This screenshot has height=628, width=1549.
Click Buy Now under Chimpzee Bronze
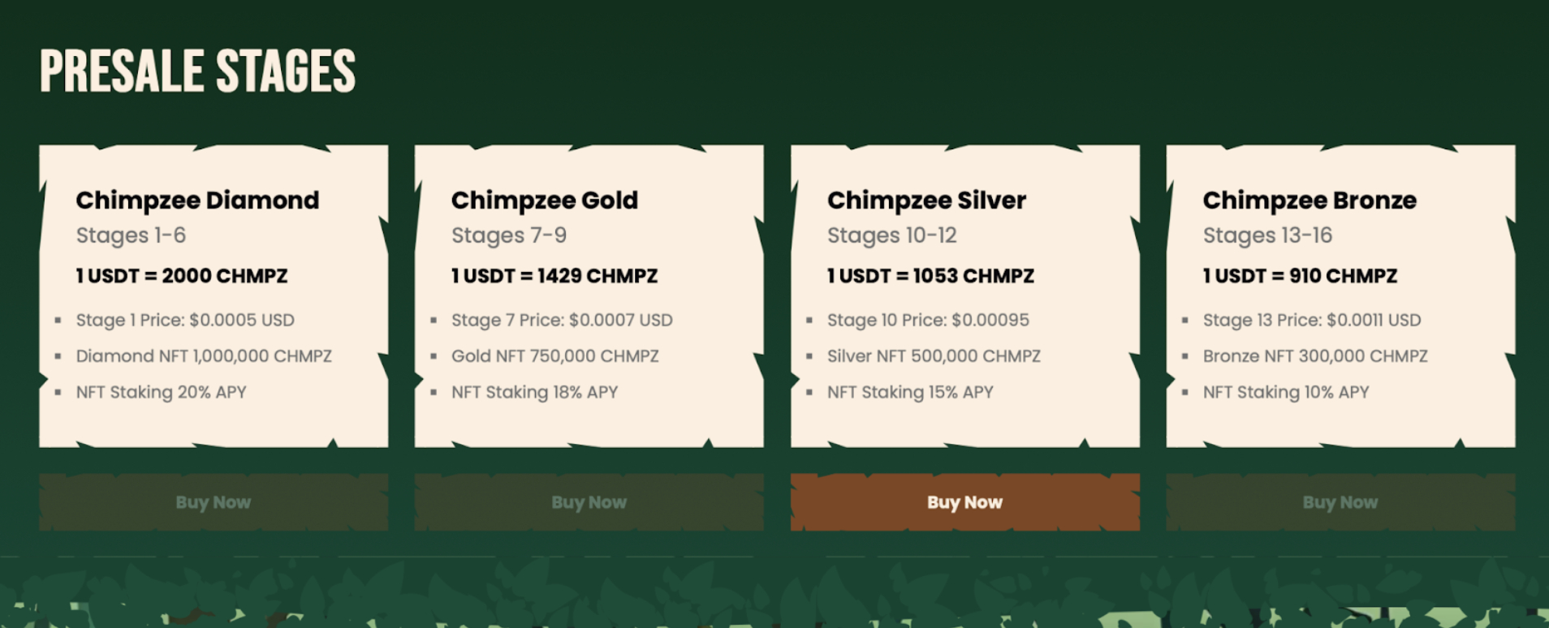click(1340, 502)
